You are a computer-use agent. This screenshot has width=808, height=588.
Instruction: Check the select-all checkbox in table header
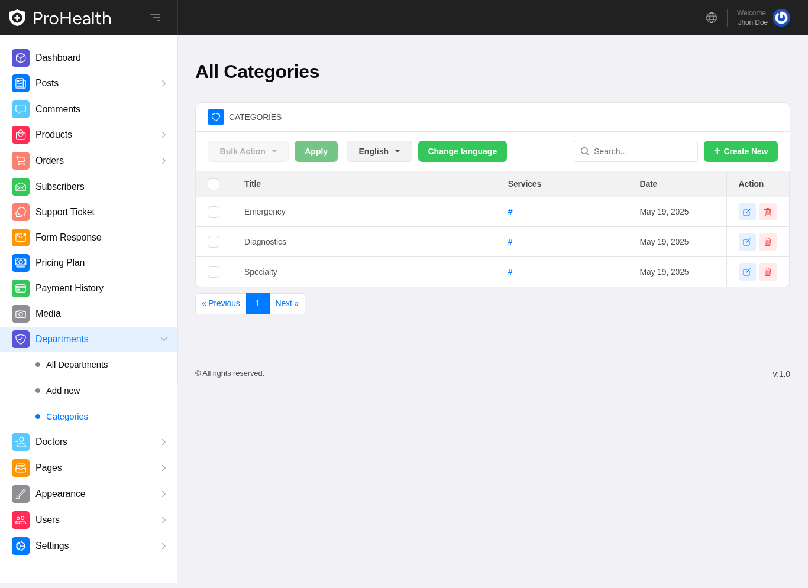(214, 184)
